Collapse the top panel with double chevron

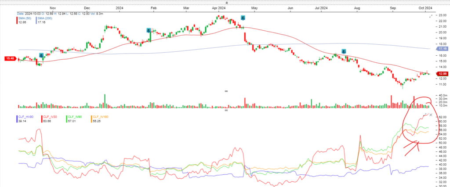[x=226, y=3]
